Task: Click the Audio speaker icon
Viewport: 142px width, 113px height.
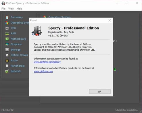Action: [x=7, y=61]
